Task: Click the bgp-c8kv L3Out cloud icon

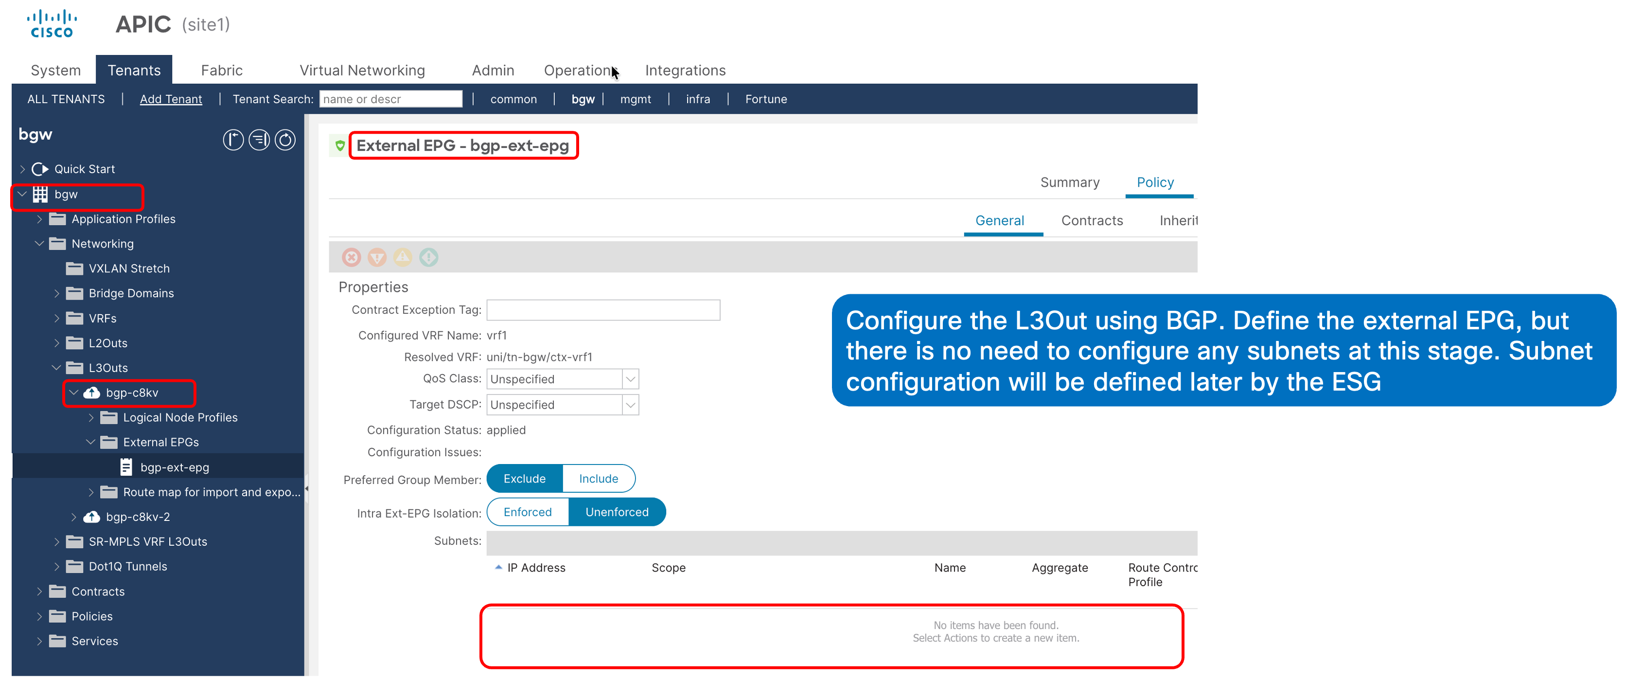Action: pyautogui.click(x=91, y=393)
